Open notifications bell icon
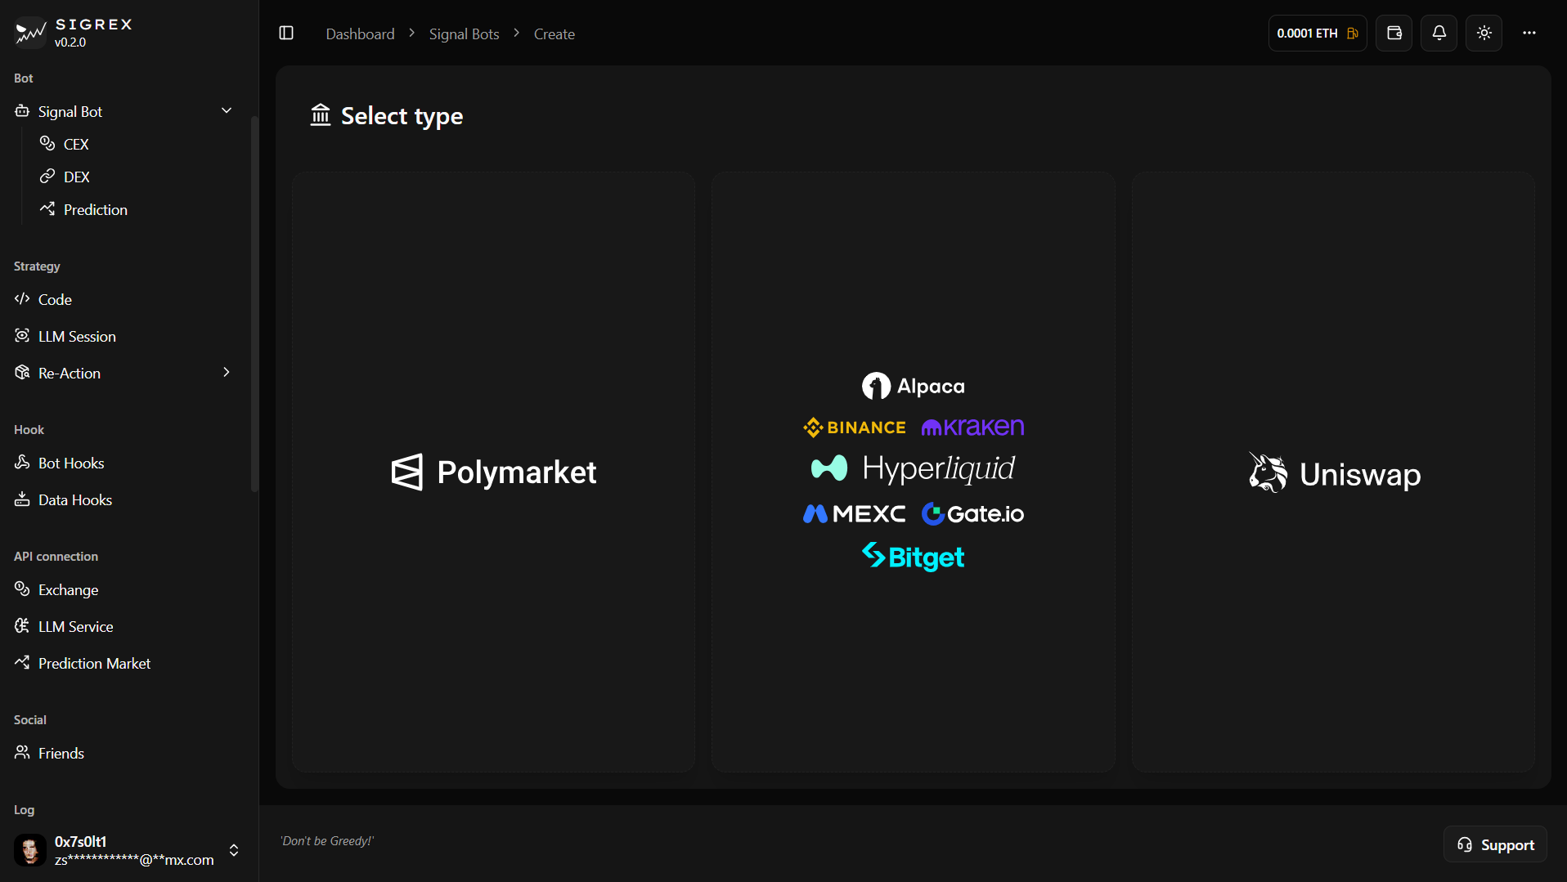Screen dimensions: 1567x882 click(x=1439, y=34)
